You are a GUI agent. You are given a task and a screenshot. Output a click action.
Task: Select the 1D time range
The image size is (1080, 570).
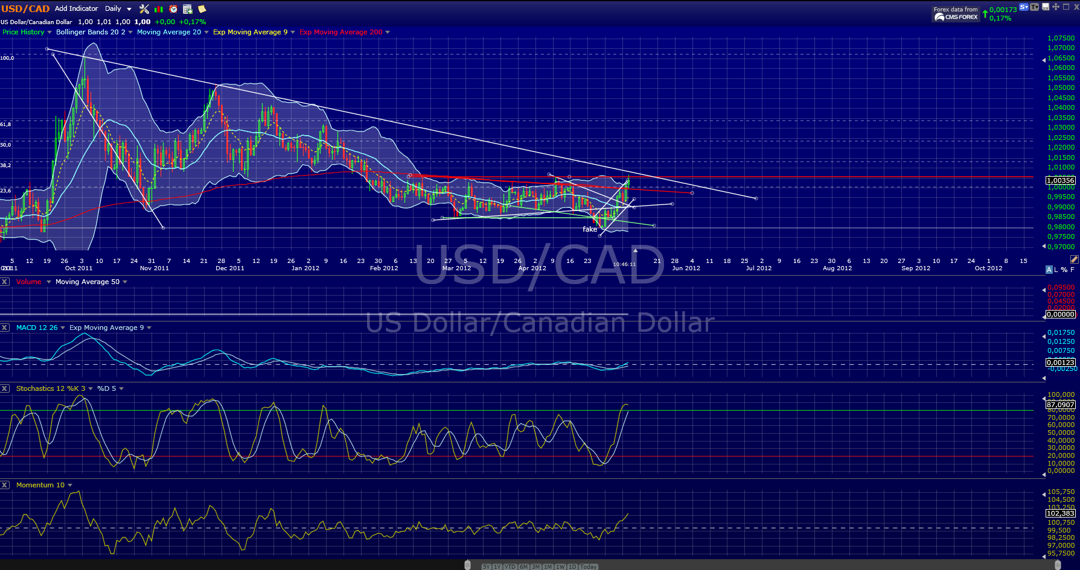pos(572,567)
